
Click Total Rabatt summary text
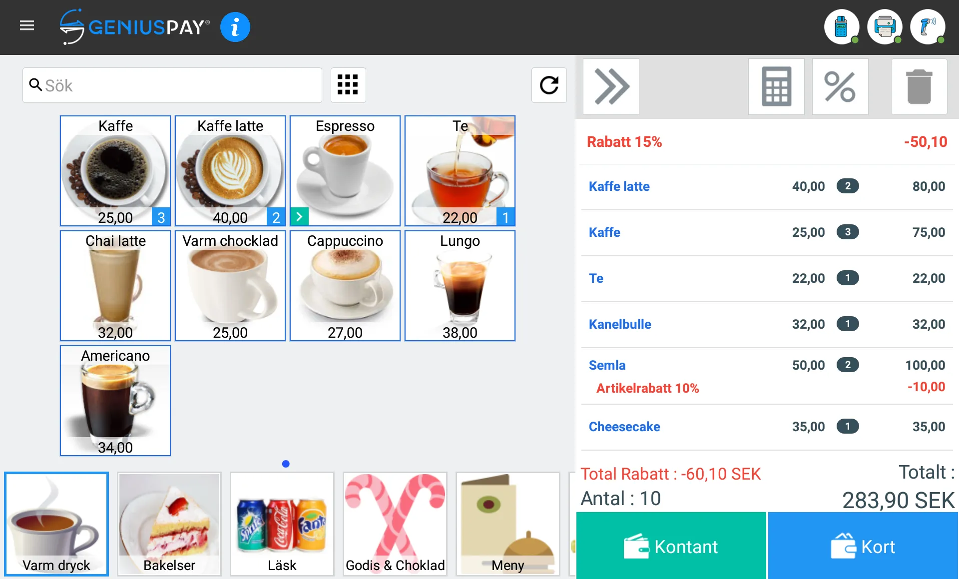tap(670, 474)
